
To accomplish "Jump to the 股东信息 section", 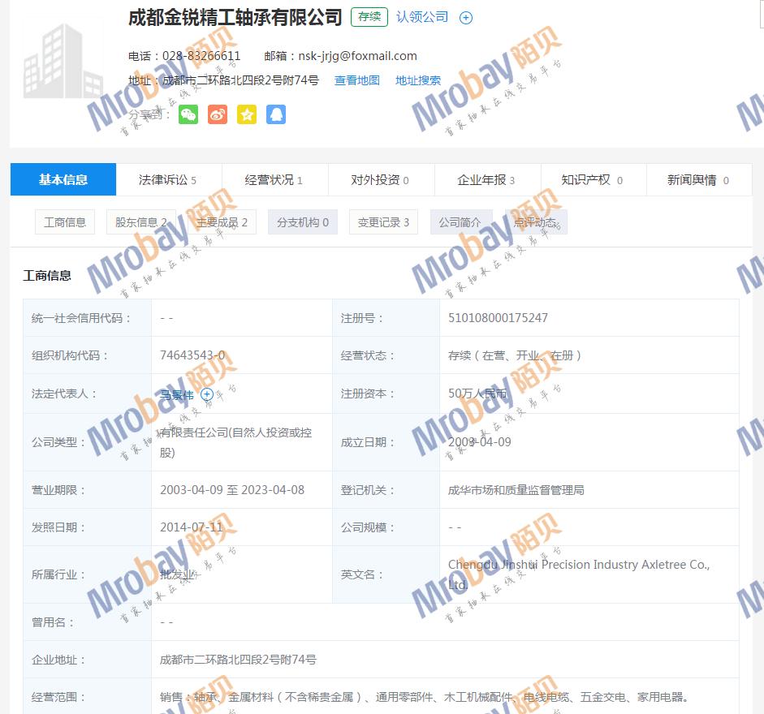I will [140, 222].
